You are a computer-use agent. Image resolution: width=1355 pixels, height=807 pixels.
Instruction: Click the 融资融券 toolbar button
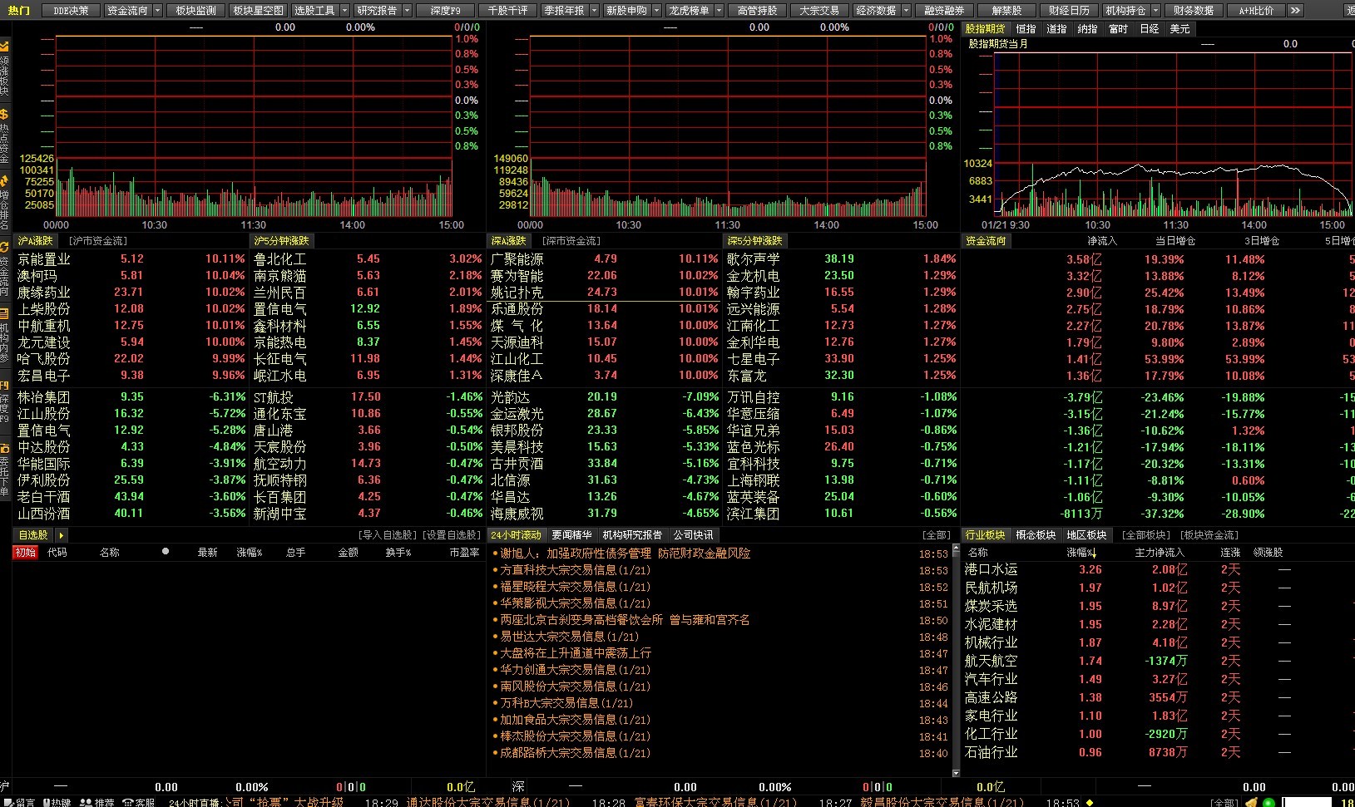(944, 10)
